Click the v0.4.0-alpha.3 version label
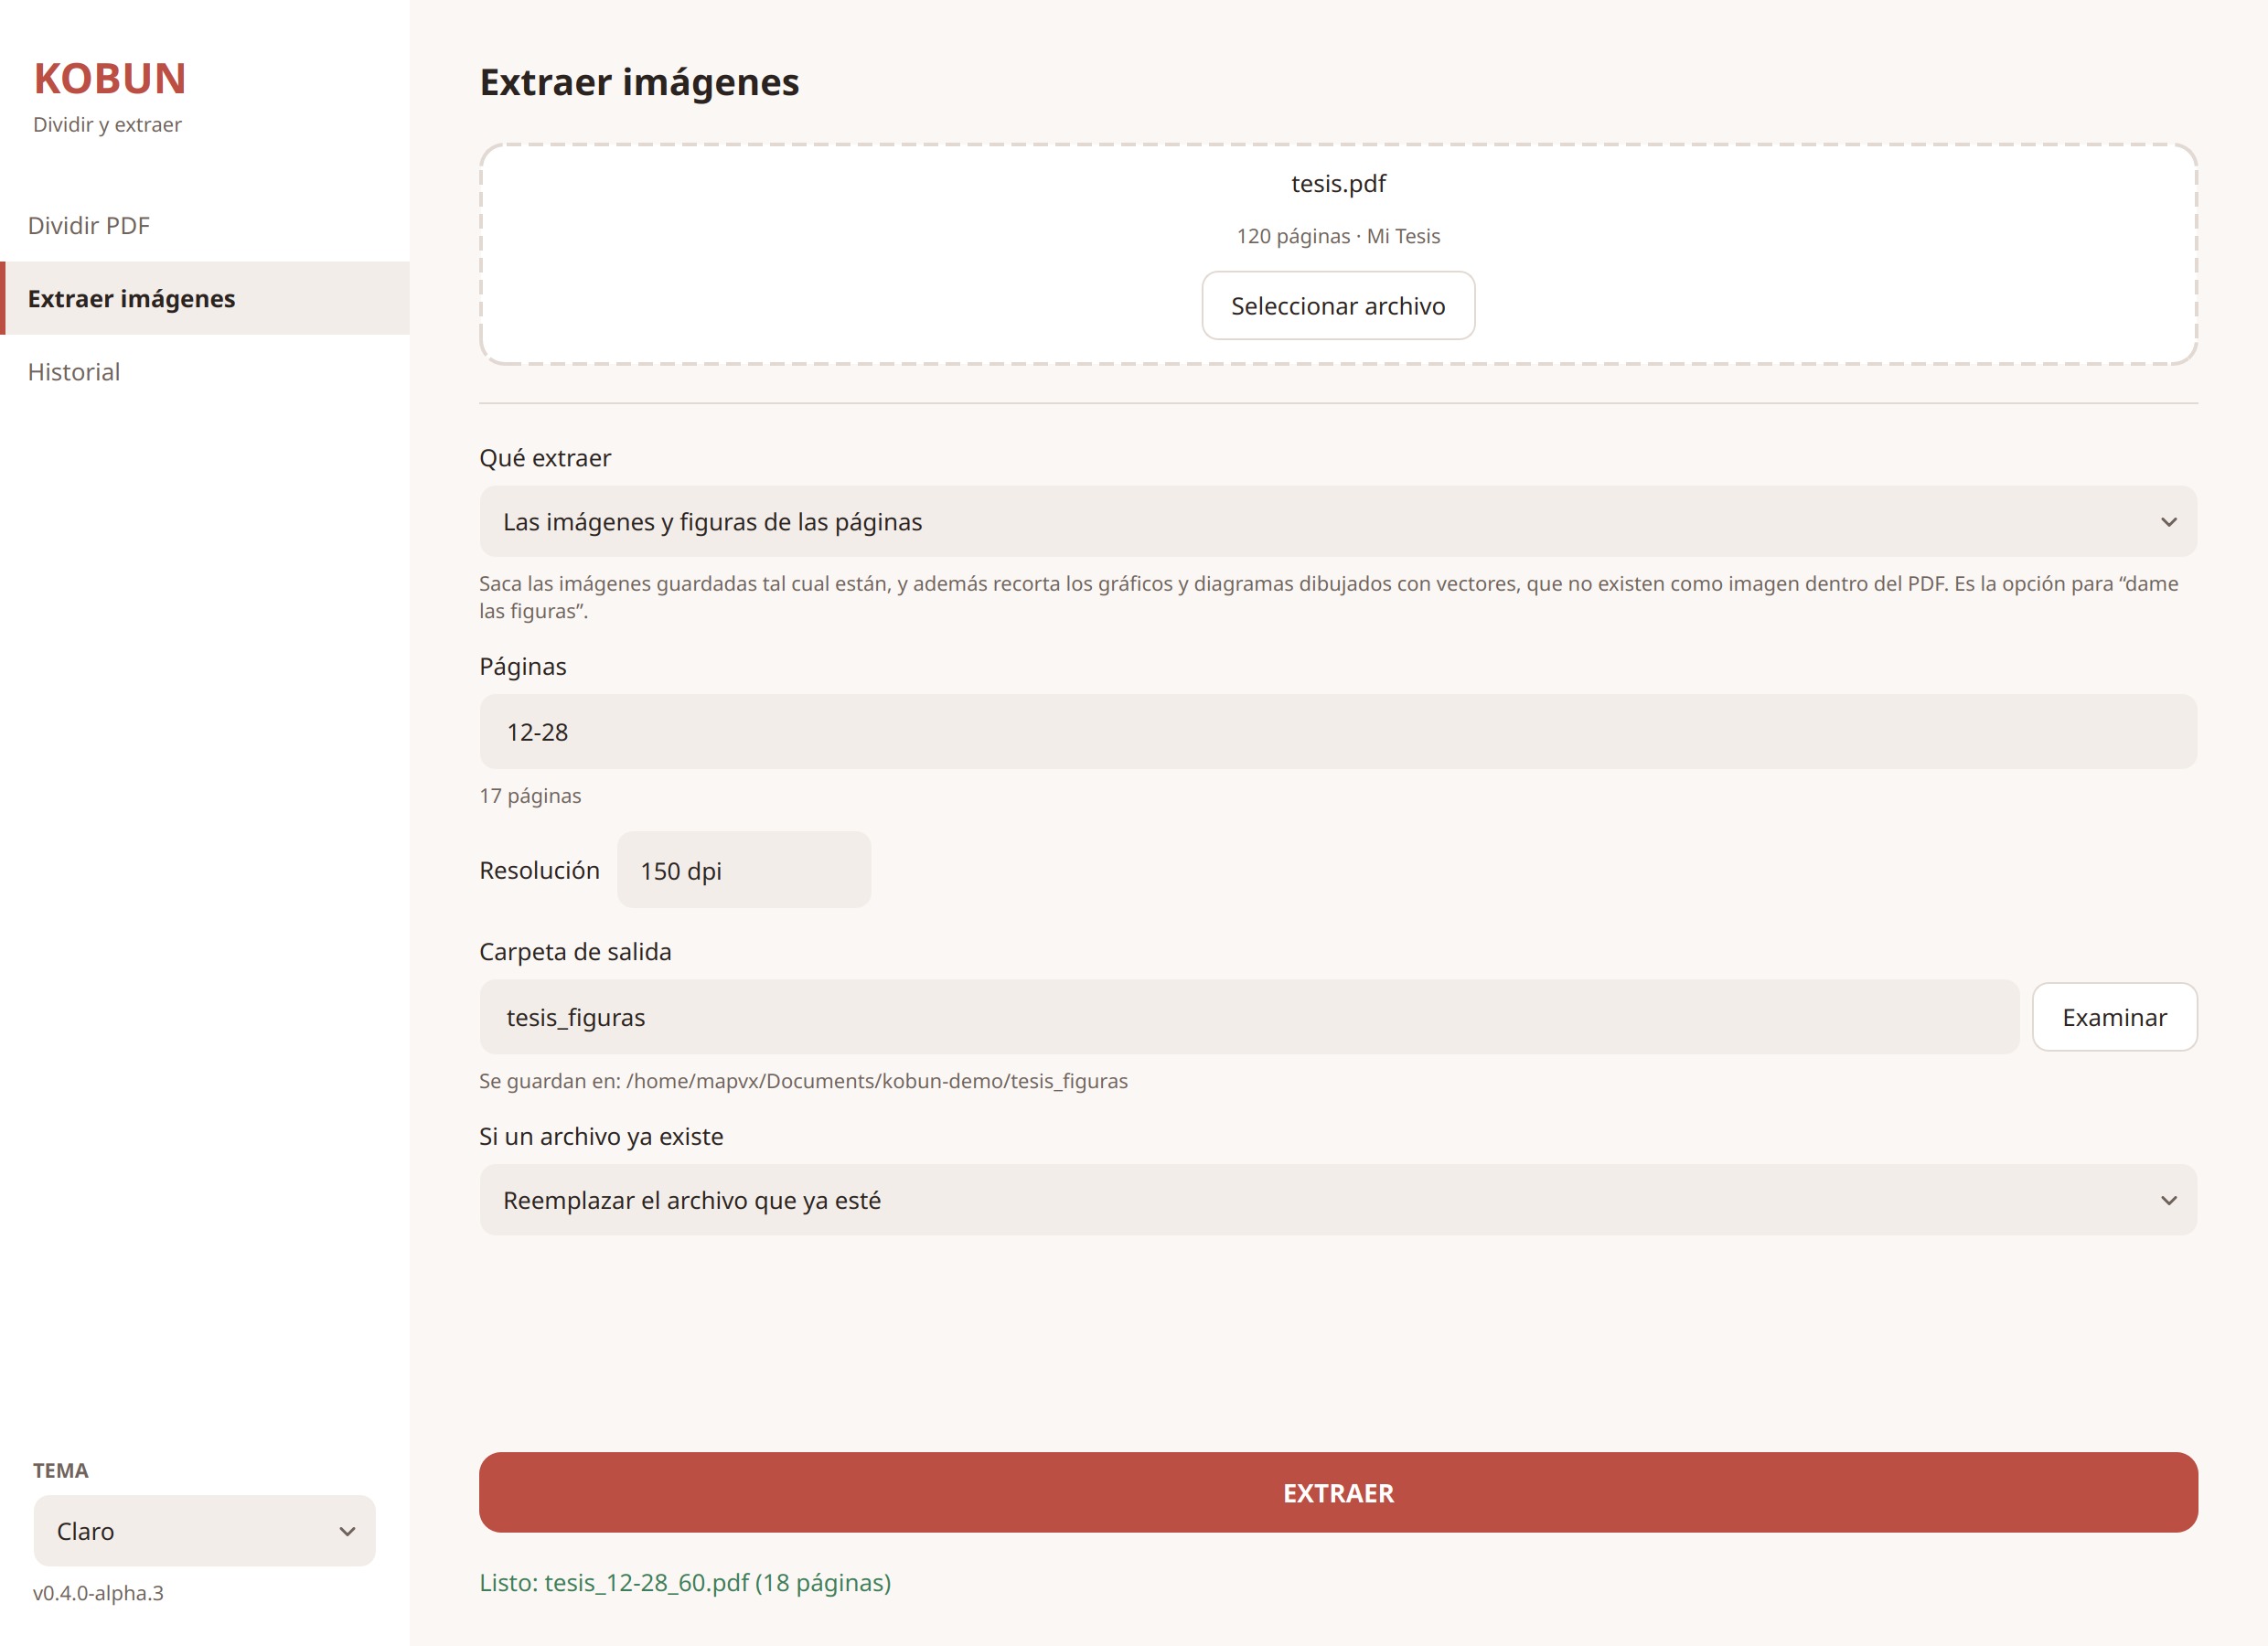This screenshot has height=1646, width=2268. click(x=98, y=1592)
